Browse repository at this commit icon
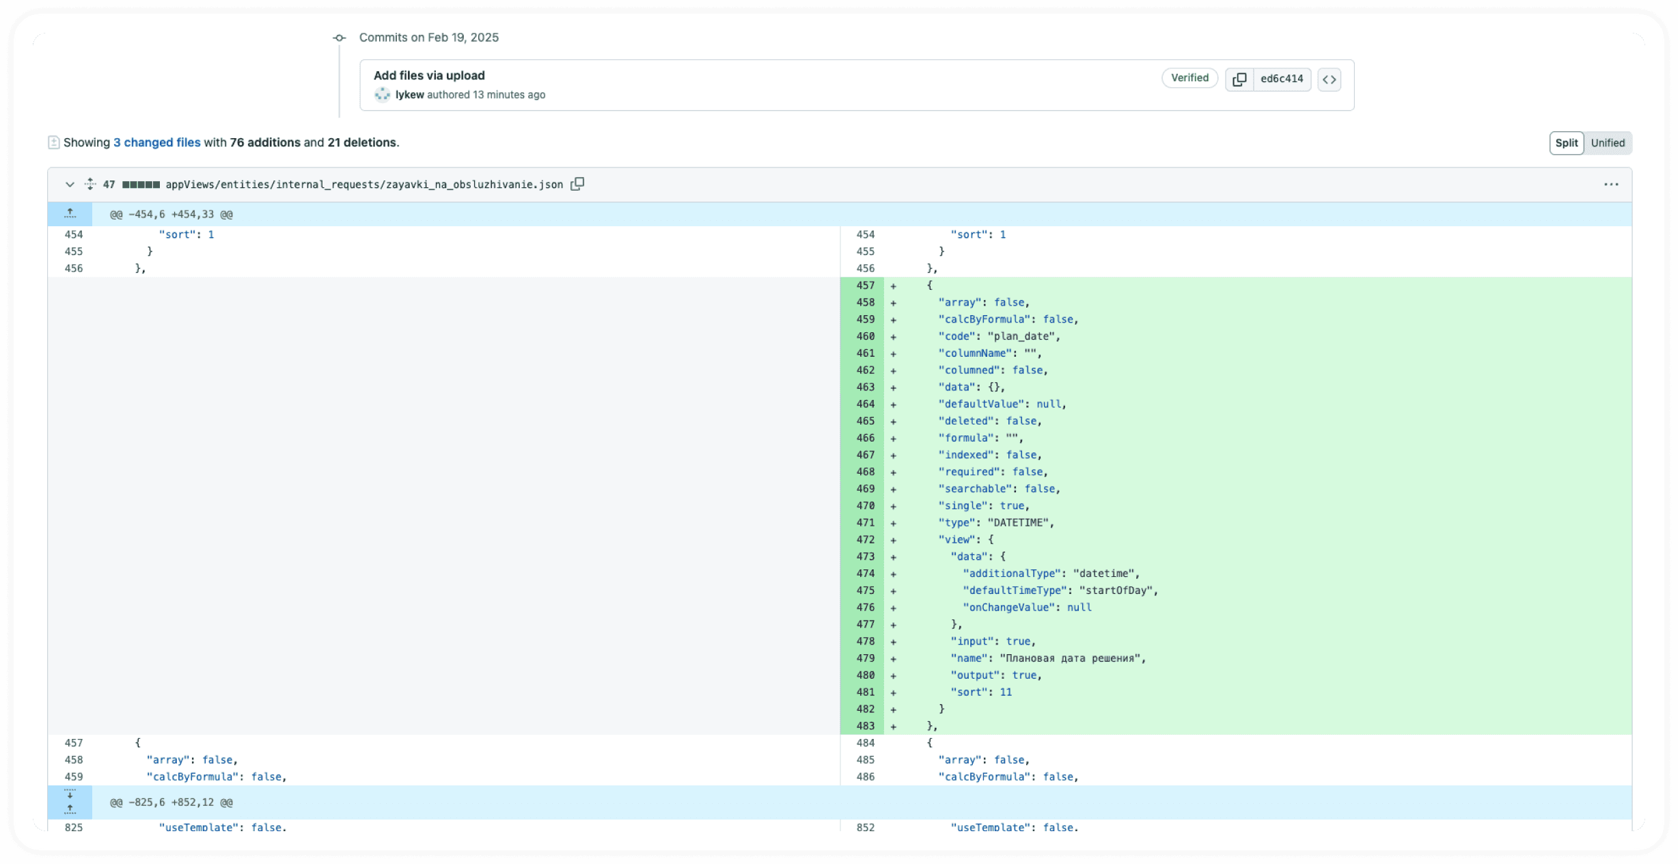Screen dimensions: 1678x864 click(1329, 79)
